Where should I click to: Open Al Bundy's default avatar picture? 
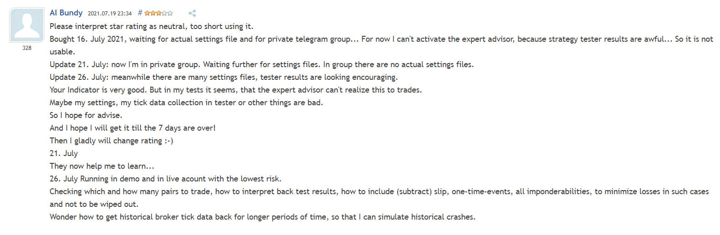[27, 25]
